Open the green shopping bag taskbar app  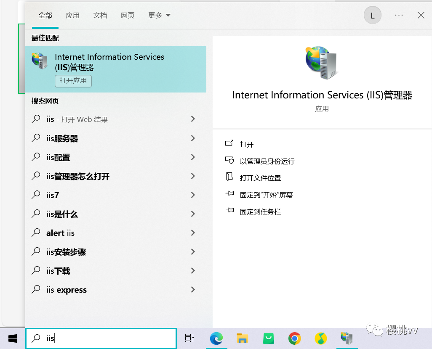[x=268, y=338]
